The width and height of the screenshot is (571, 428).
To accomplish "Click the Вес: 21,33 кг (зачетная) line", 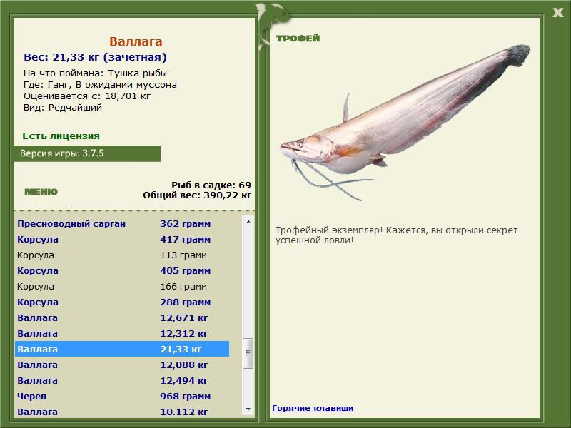I will tap(95, 57).
